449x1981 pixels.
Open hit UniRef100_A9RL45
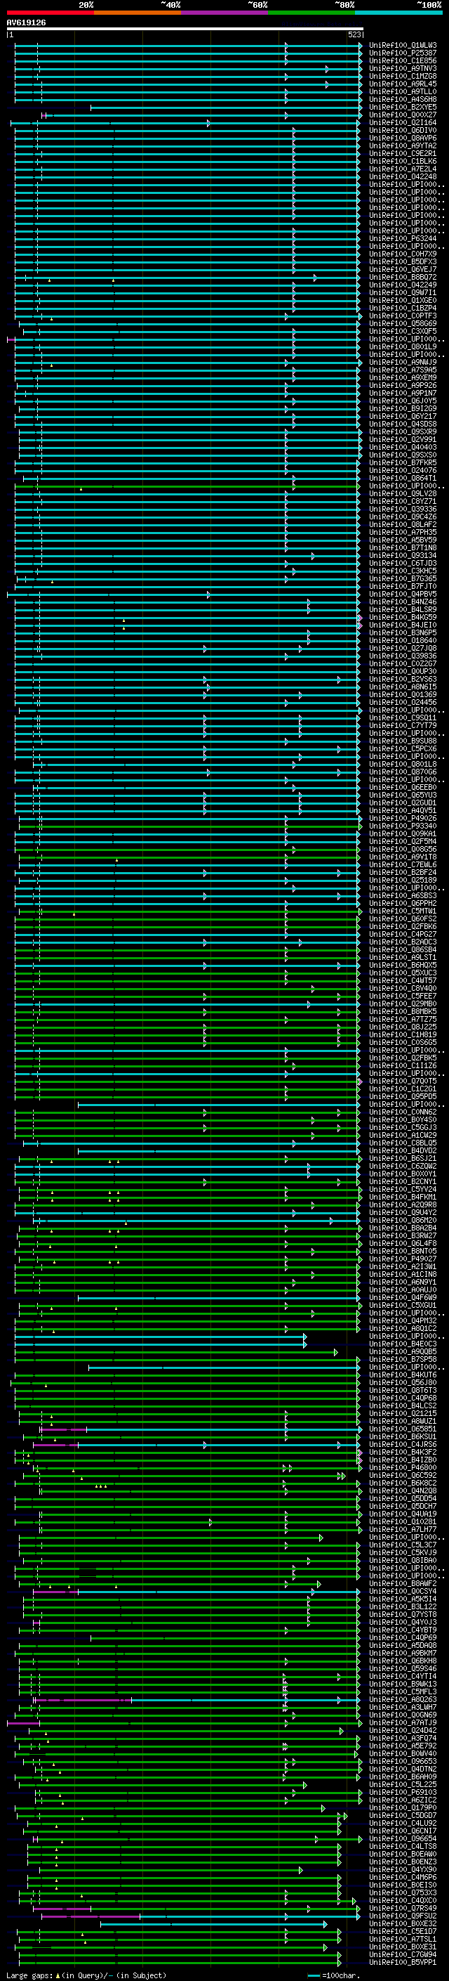coord(403,84)
